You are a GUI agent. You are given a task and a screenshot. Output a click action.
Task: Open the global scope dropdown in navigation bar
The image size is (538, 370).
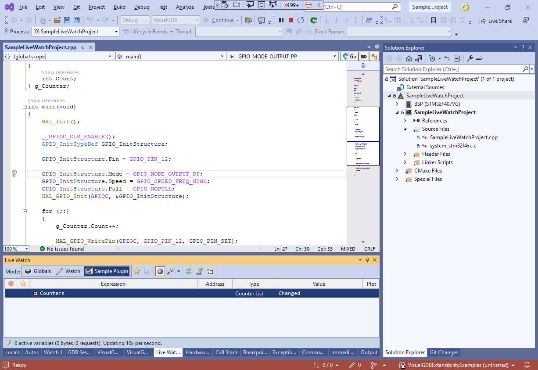58,57
